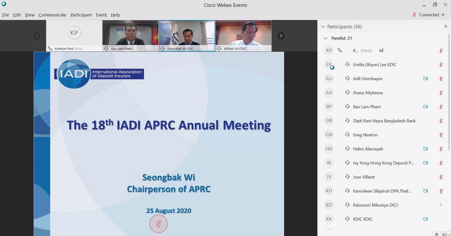Viewport: 451px width, 236px height.
Task: Click Emilia Lee headset audio icon
Action: click(x=347, y=65)
